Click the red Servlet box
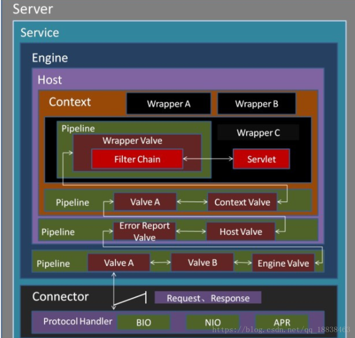The image size is (355, 338). (261, 159)
